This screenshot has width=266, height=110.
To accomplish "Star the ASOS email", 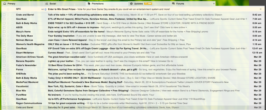I will pos(8,27).
